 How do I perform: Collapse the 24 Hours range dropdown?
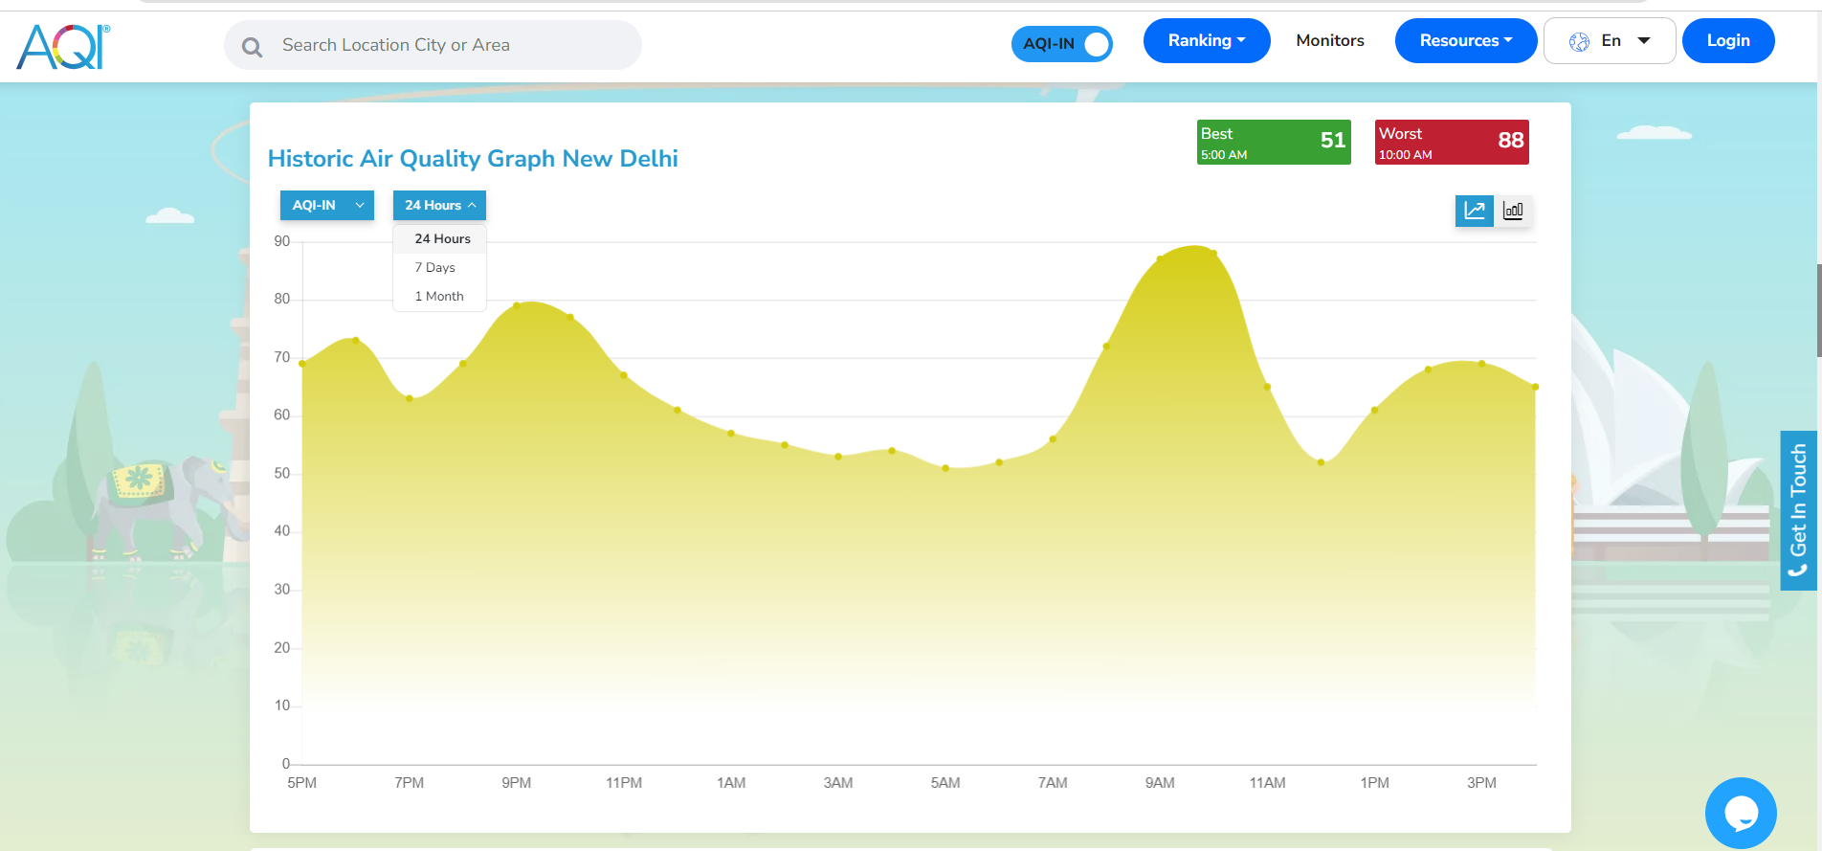click(x=439, y=205)
